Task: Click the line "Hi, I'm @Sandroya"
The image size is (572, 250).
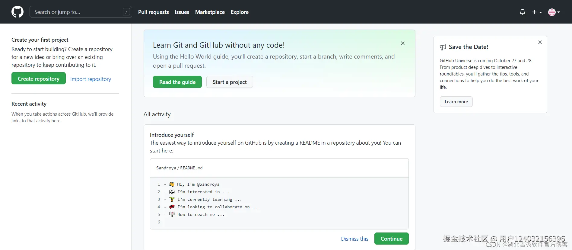Action: coord(198,184)
